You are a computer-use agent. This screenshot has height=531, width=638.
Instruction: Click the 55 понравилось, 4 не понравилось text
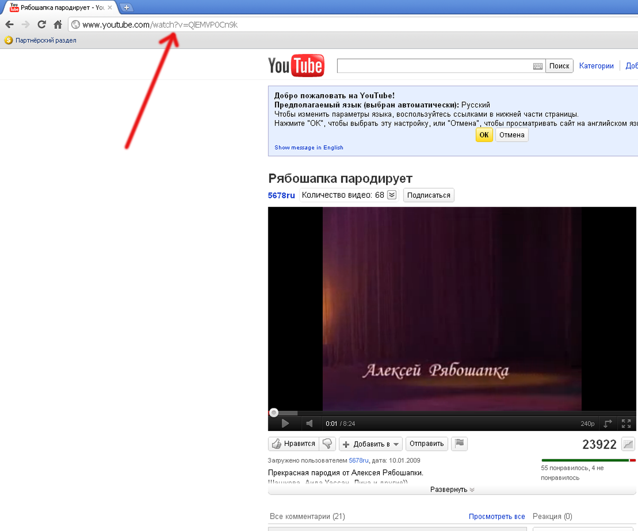coord(572,473)
